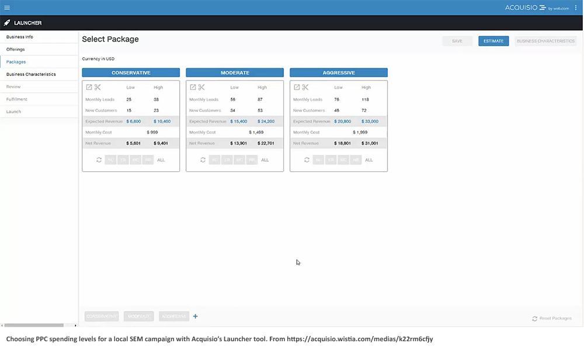The height and width of the screenshot is (350, 584).
Task: Toggle ER in the Moderate card
Action: point(227,160)
